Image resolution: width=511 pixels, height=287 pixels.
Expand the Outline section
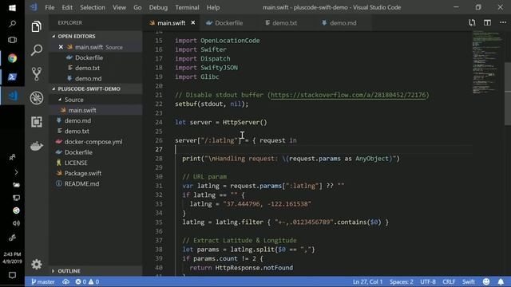69,271
